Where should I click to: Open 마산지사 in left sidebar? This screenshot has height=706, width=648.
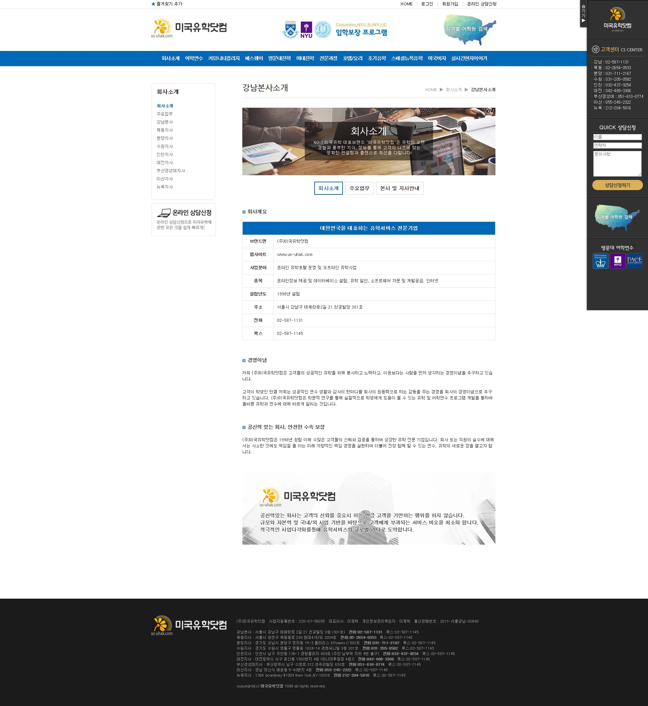pyautogui.click(x=164, y=179)
